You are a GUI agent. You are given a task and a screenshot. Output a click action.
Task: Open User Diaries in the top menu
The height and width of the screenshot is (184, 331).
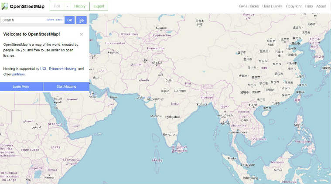tap(272, 7)
